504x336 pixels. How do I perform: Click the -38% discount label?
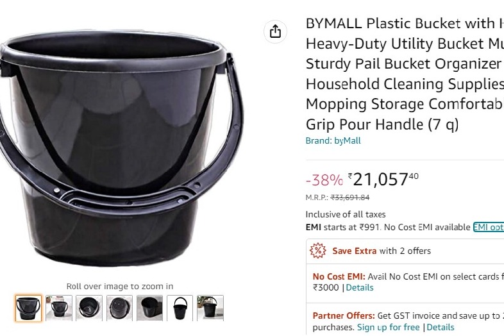coord(324,180)
